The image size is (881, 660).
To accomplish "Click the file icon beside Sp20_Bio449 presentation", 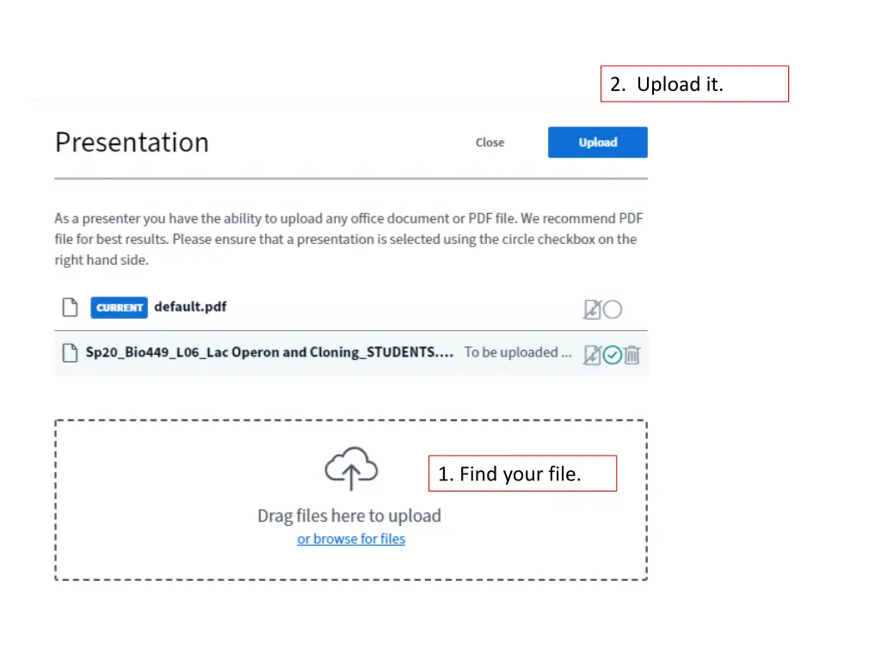I will (x=70, y=353).
